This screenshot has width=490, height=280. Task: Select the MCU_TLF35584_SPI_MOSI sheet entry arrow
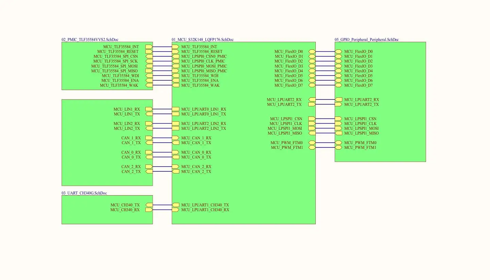pyautogui.click(x=149, y=66)
